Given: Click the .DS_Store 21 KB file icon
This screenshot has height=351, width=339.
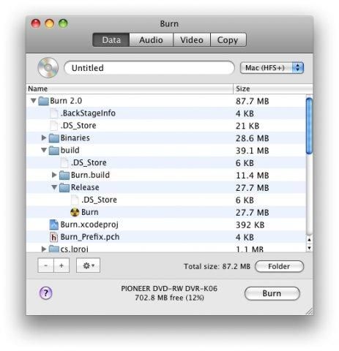Looking at the screenshot, I should click(x=53, y=126).
